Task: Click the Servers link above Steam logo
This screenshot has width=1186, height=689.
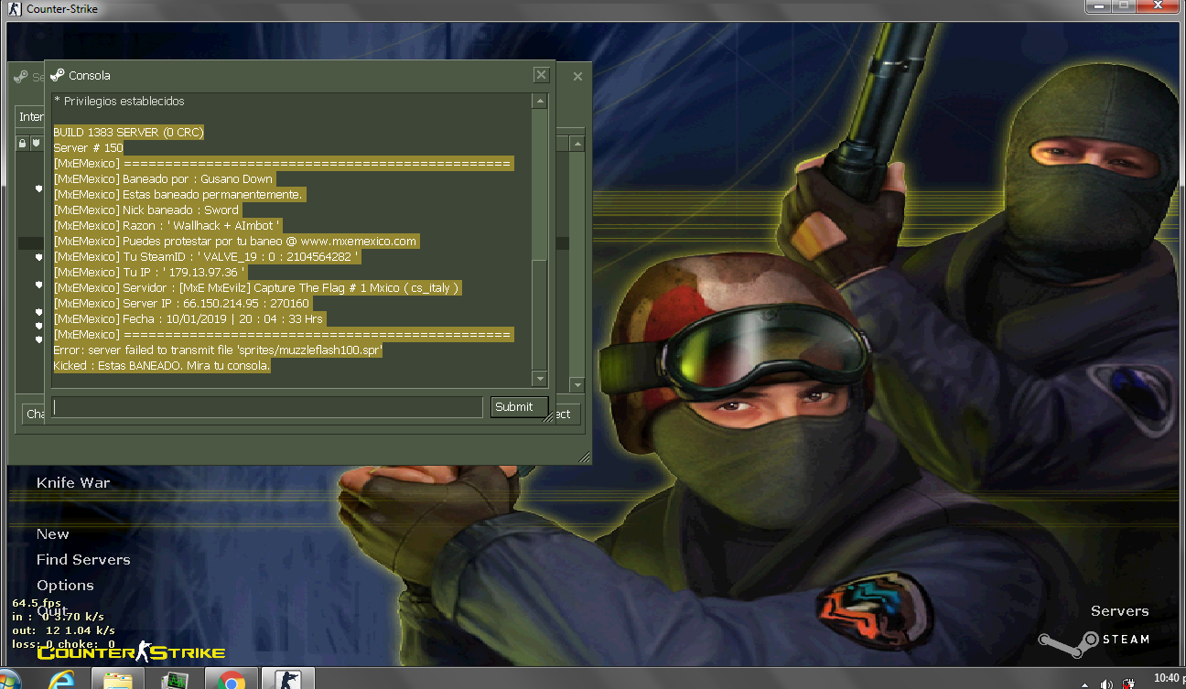Action: [1119, 611]
